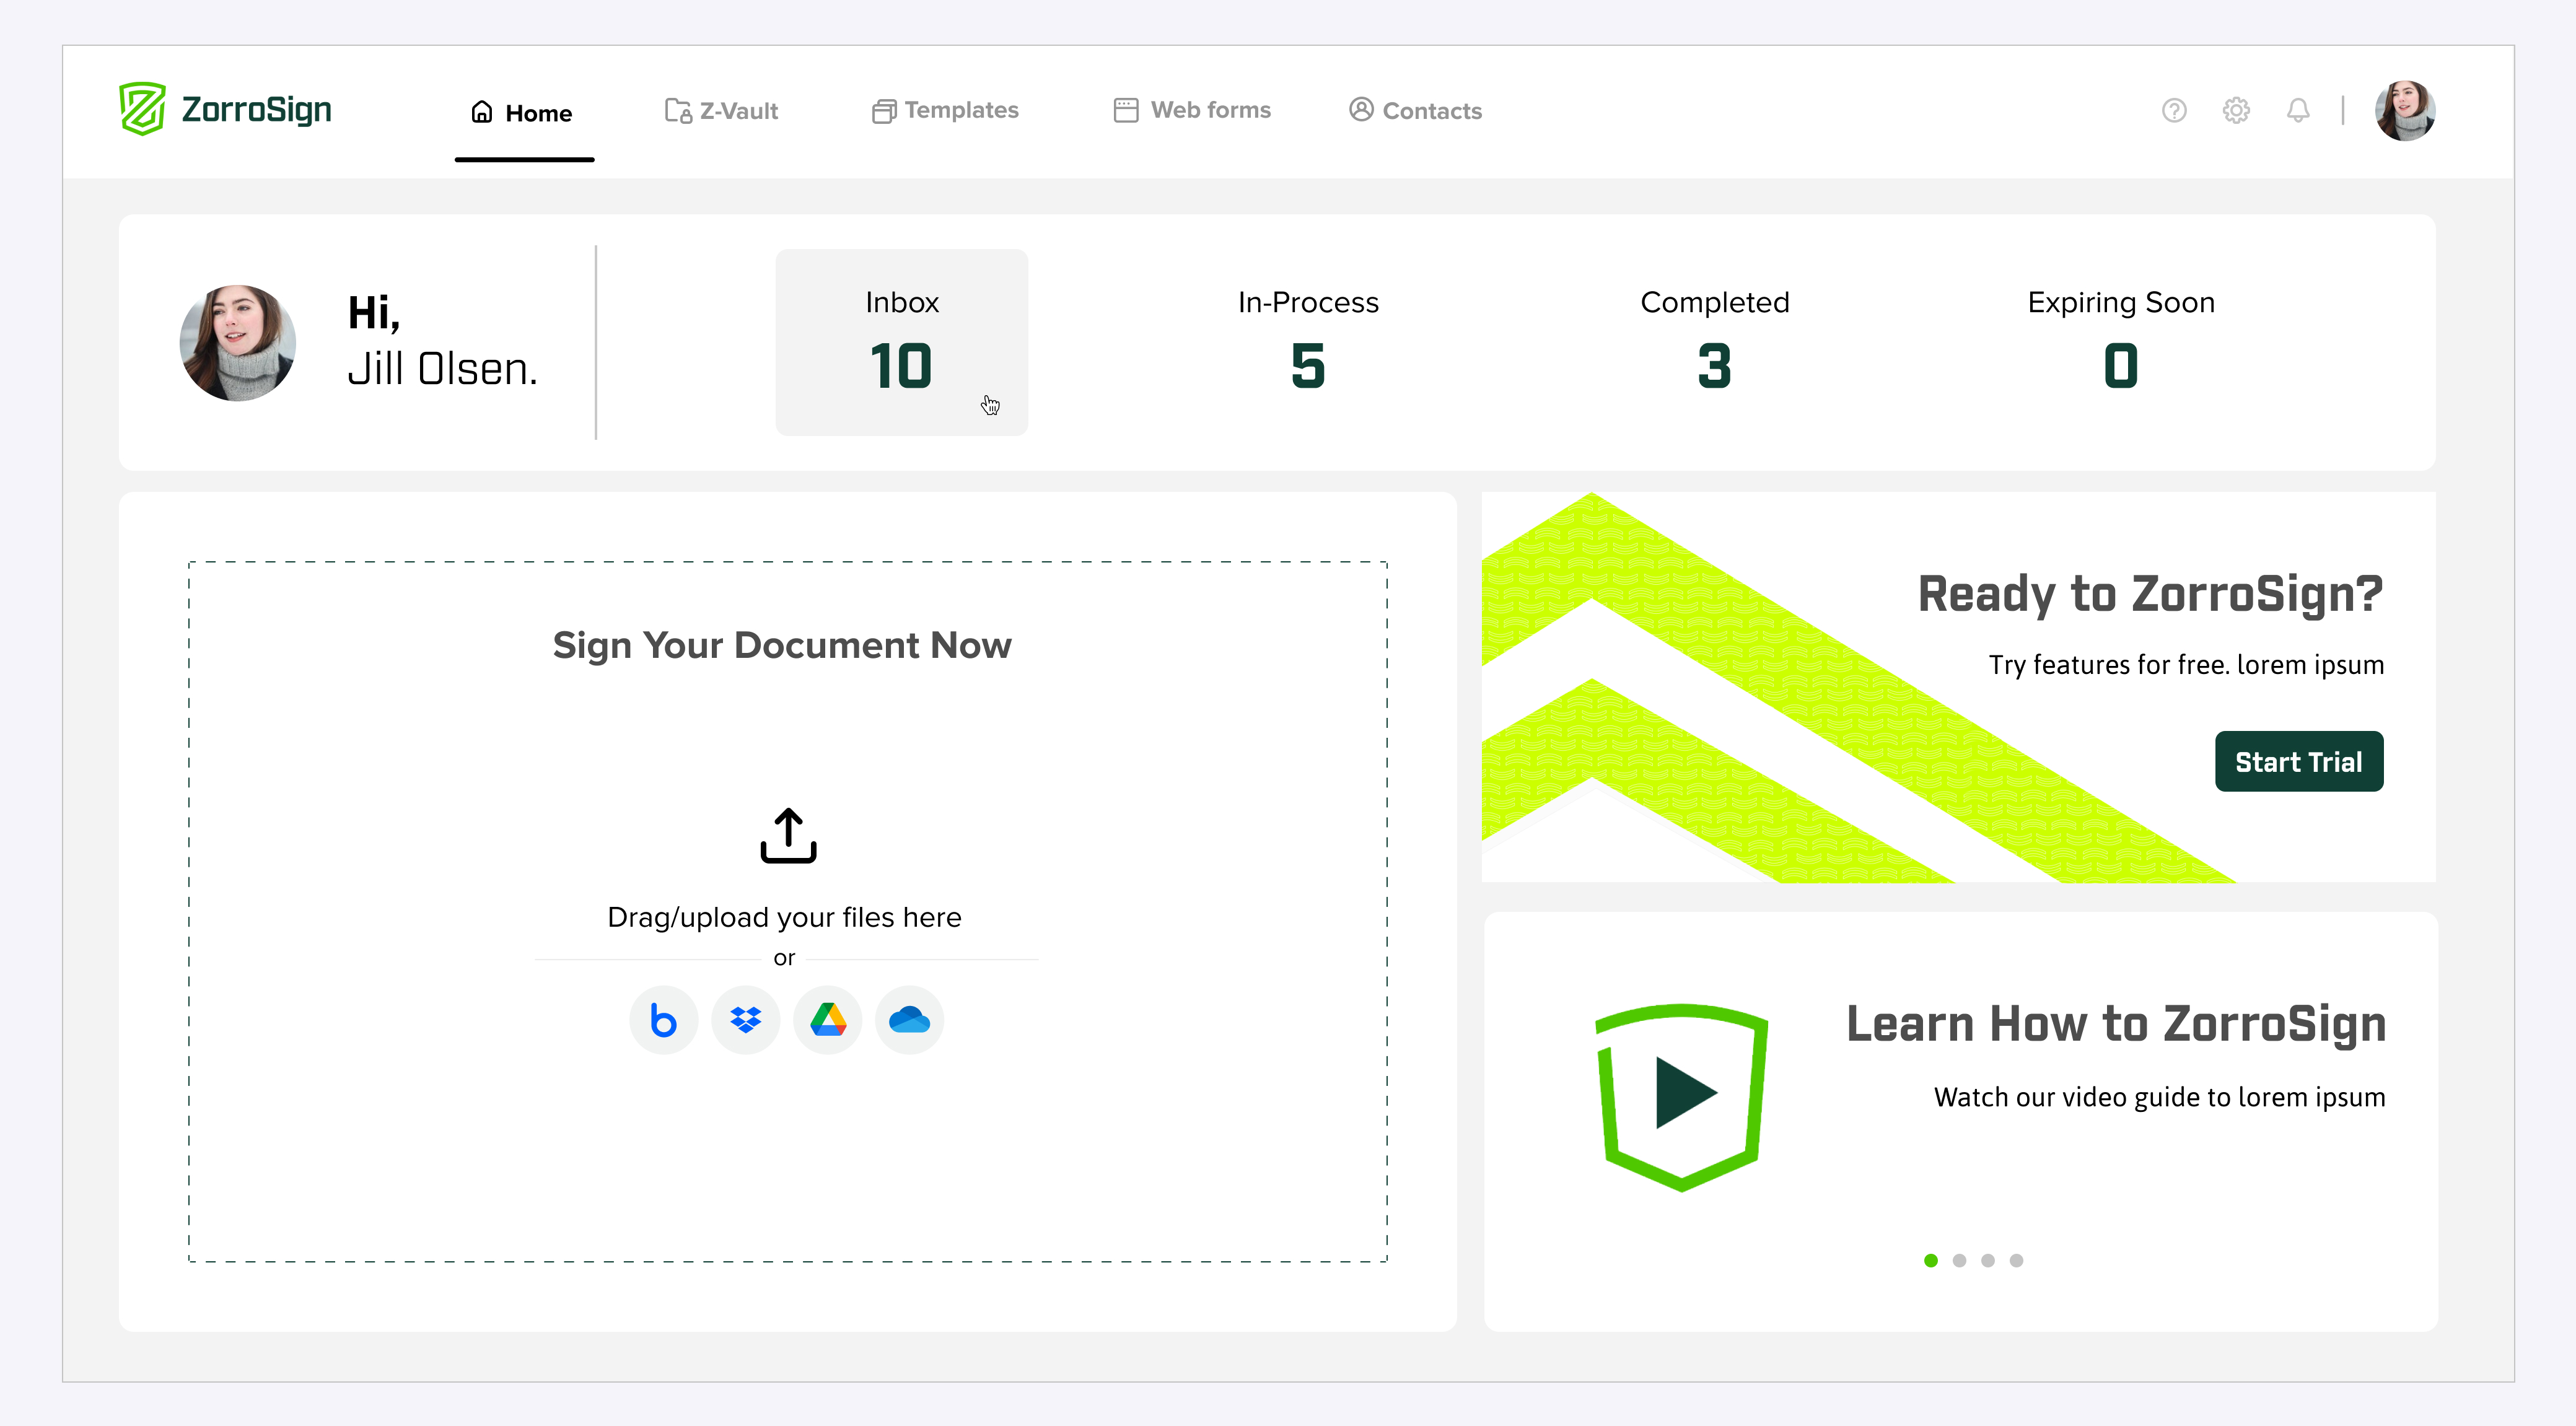Click the upload arrow icon
The image size is (2576, 1426).
pyautogui.click(x=788, y=836)
